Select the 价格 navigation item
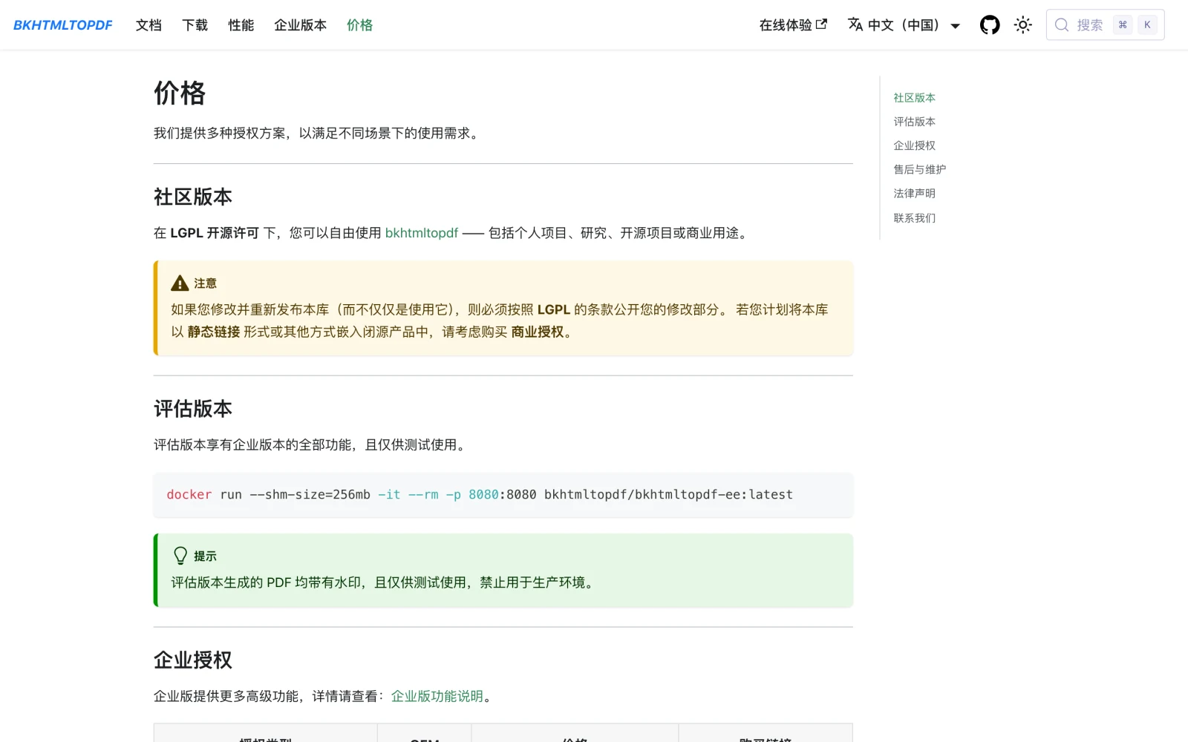This screenshot has width=1188, height=742. tap(359, 25)
